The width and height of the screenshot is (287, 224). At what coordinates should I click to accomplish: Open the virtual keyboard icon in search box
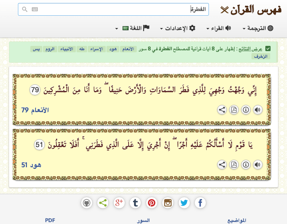click(35, 9)
